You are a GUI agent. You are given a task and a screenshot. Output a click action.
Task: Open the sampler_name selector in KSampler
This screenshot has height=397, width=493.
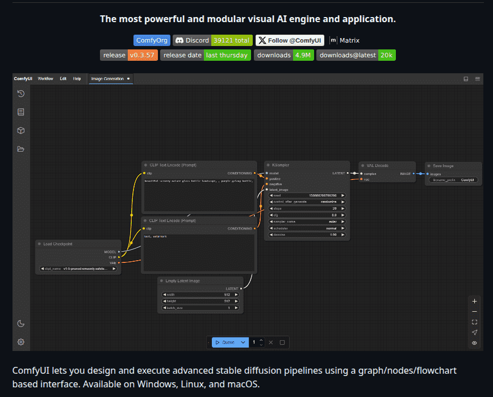(x=307, y=222)
